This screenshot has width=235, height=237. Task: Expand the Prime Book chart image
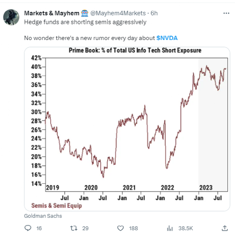click(127, 129)
